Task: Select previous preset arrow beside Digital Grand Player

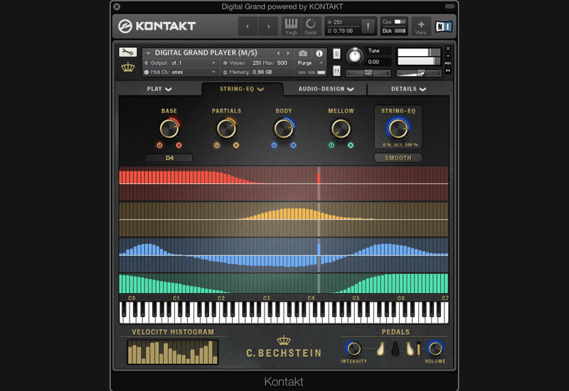Action: coord(278,53)
